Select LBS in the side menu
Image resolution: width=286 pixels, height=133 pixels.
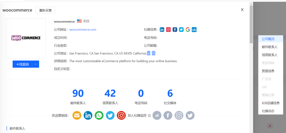point(271,87)
